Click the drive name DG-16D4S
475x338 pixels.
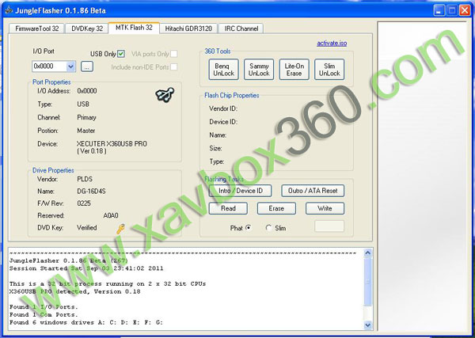pyautogui.click(x=91, y=192)
